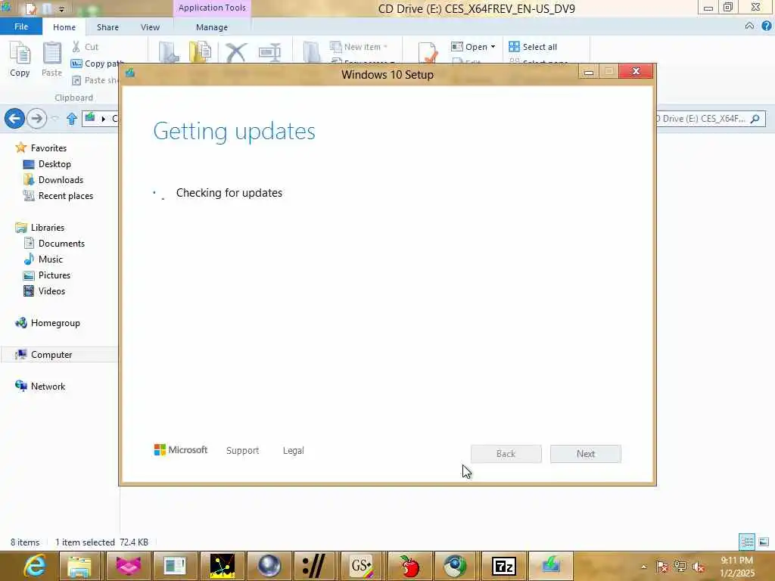Screen dimensions: 775x581
Task: Click the Legal link in Windows 10 Setup
Action: point(293,451)
